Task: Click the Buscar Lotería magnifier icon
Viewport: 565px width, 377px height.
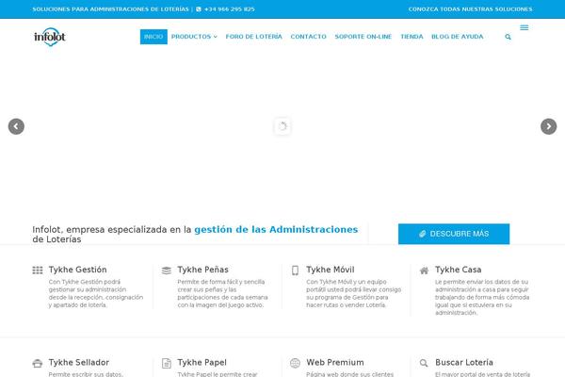Action: point(424,363)
